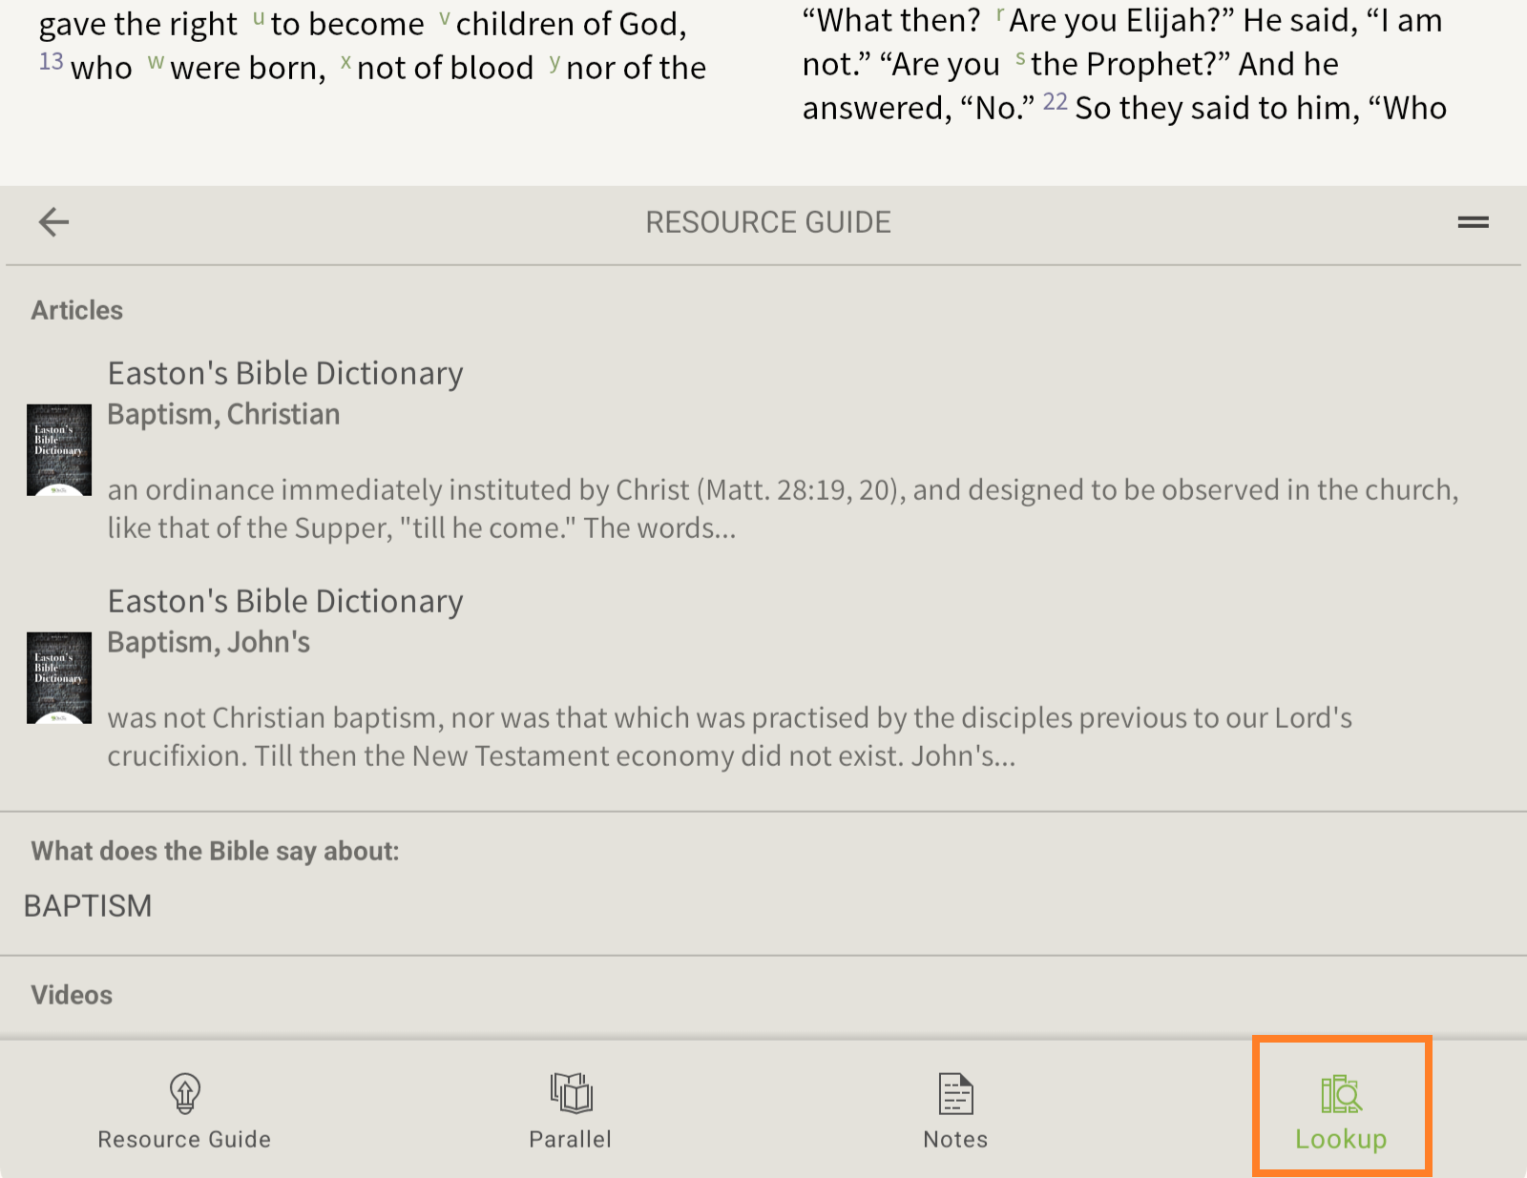Select the Lookup magnifier tab
This screenshot has width=1527, height=1178.
tap(1341, 1108)
